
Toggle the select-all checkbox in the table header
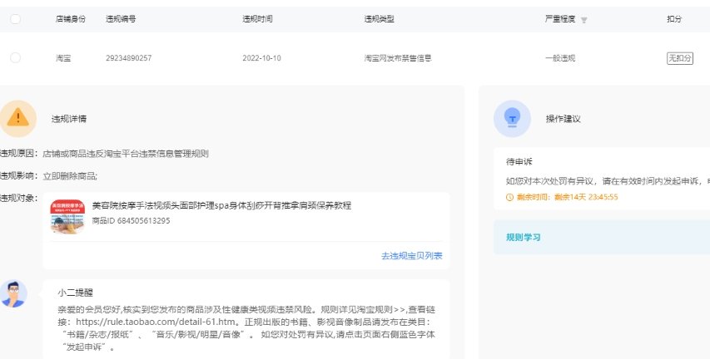click(x=15, y=18)
